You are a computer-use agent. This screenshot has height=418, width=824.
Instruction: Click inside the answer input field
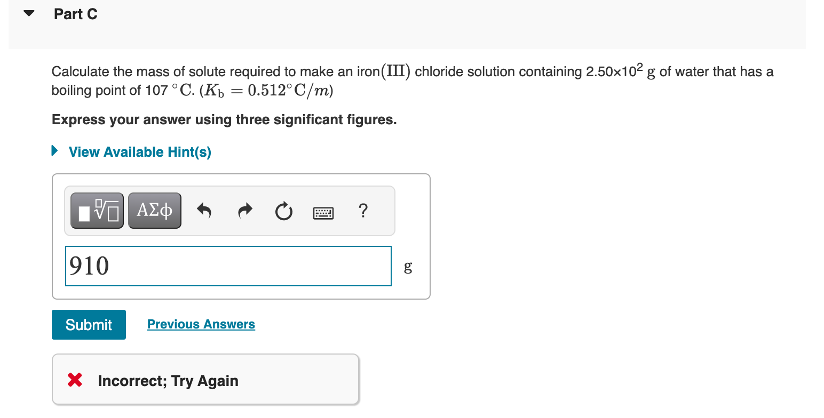(x=228, y=266)
